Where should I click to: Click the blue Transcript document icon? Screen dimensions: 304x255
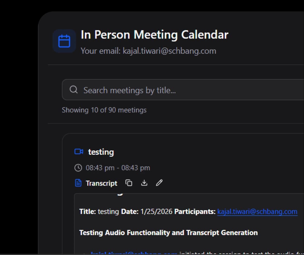point(78,183)
